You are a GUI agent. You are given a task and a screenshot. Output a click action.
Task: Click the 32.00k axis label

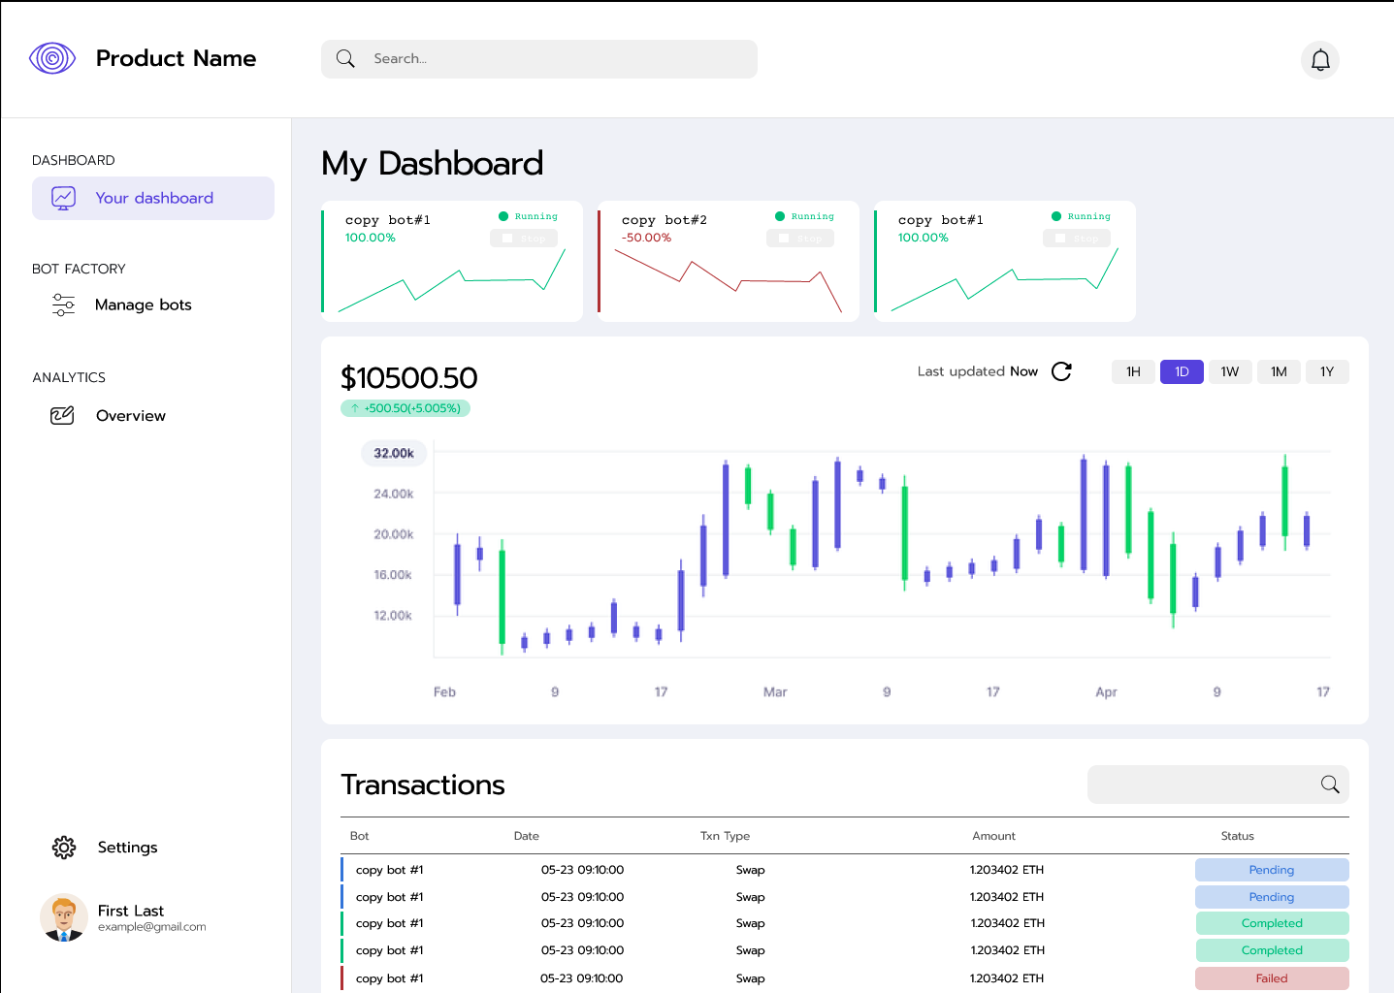pyautogui.click(x=394, y=453)
